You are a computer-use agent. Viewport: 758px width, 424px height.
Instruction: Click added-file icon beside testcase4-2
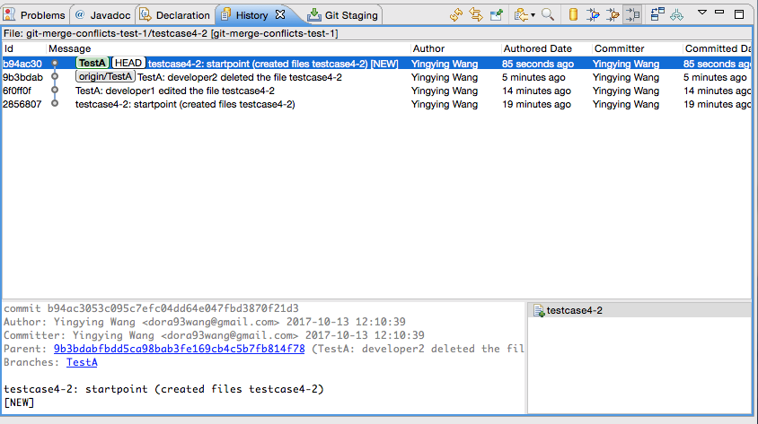[x=539, y=311]
